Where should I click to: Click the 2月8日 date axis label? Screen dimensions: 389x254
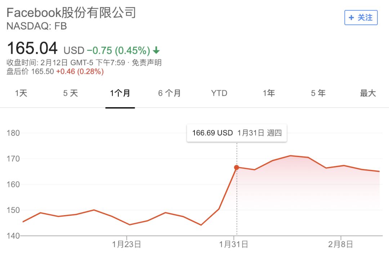click(x=340, y=244)
